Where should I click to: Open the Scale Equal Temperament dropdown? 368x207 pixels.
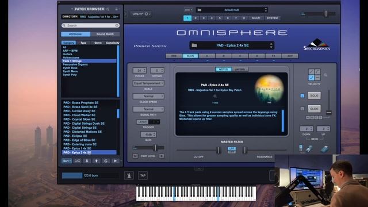148,83
